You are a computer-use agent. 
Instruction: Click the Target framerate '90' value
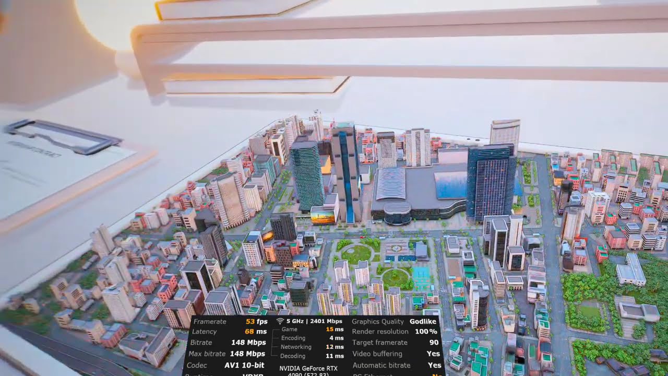point(434,343)
